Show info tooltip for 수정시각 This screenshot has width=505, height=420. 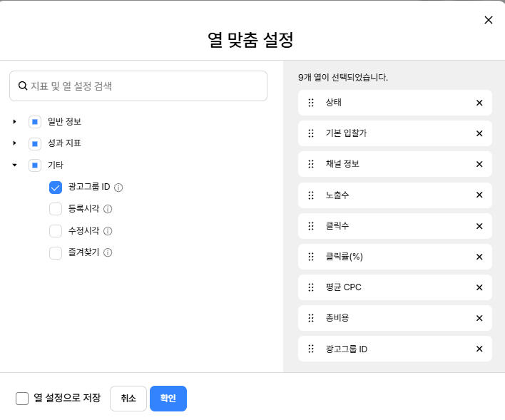click(108, 231)
